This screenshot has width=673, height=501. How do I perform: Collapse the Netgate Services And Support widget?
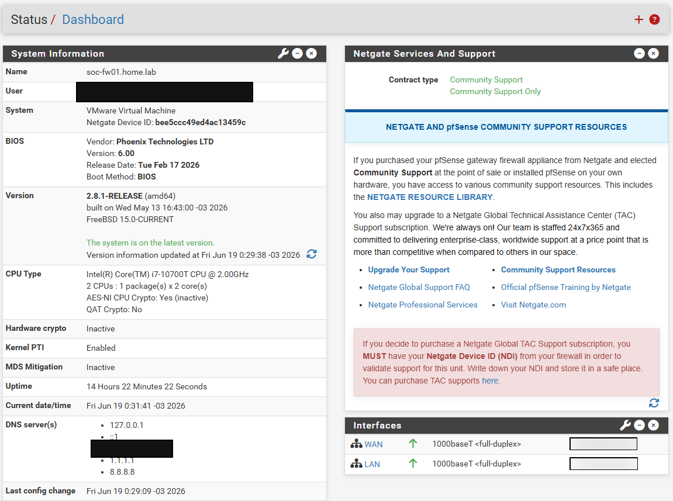[640, 53]
